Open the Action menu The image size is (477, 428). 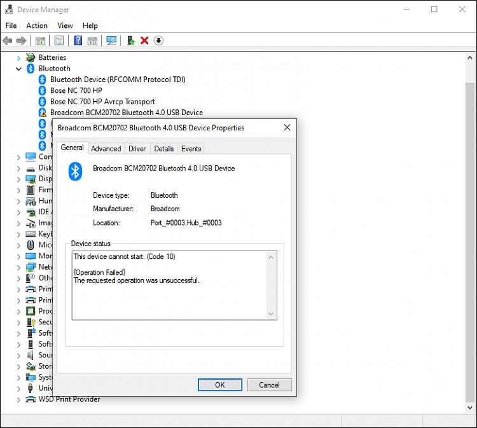[37, 25]
